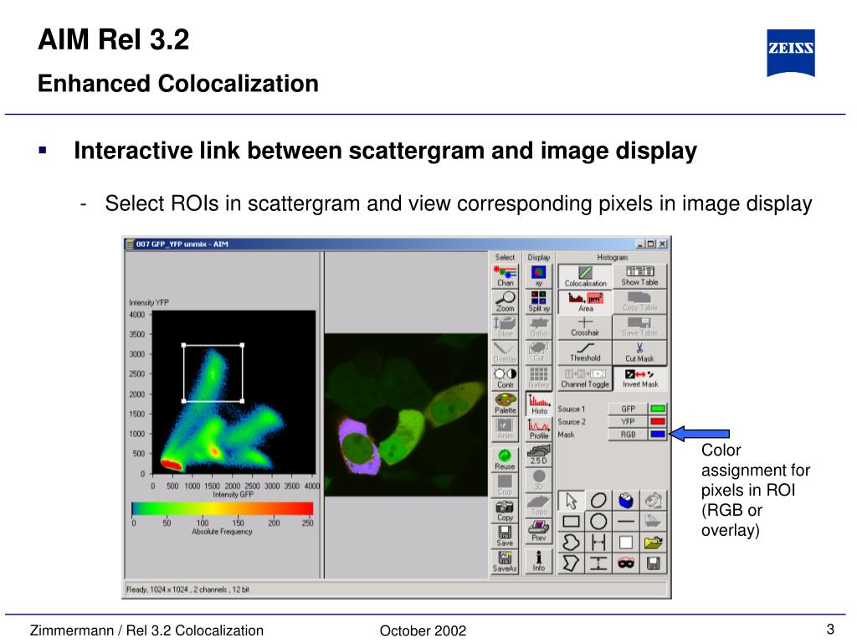The image size is (857, 643).
Task: Select the horizontal scale bar tool
Action: pos(598,542)
